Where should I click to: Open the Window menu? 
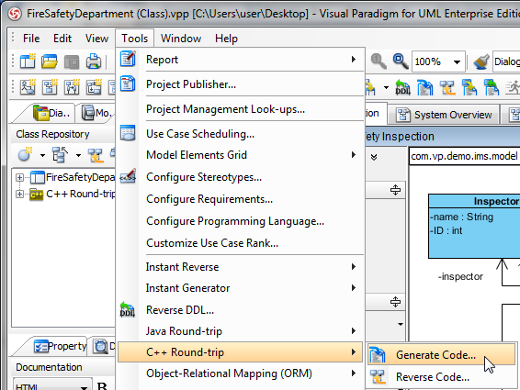coord(181,39)
